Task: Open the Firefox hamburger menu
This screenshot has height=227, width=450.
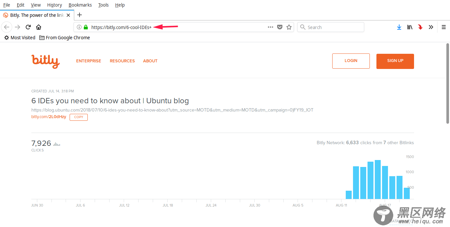Action: [444, 27]
